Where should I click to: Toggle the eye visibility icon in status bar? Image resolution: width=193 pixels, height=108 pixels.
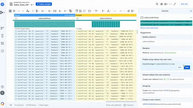tap(11, 105)
